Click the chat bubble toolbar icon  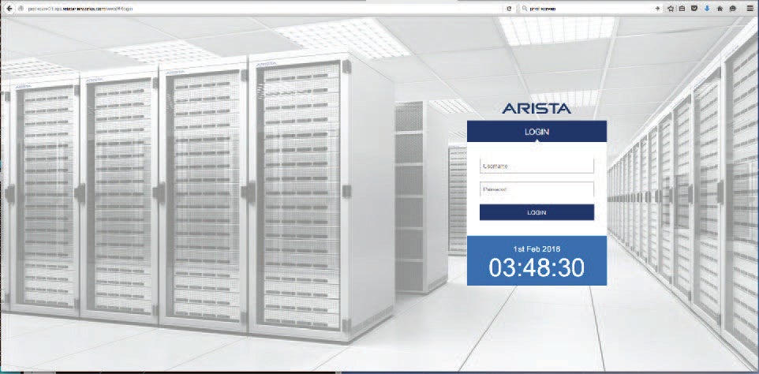pyautogui.click(x=732, y=9)
